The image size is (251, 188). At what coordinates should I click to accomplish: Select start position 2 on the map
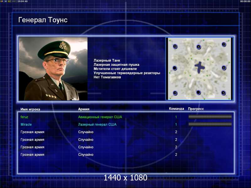pyautogui.click(x=175, y=93)
